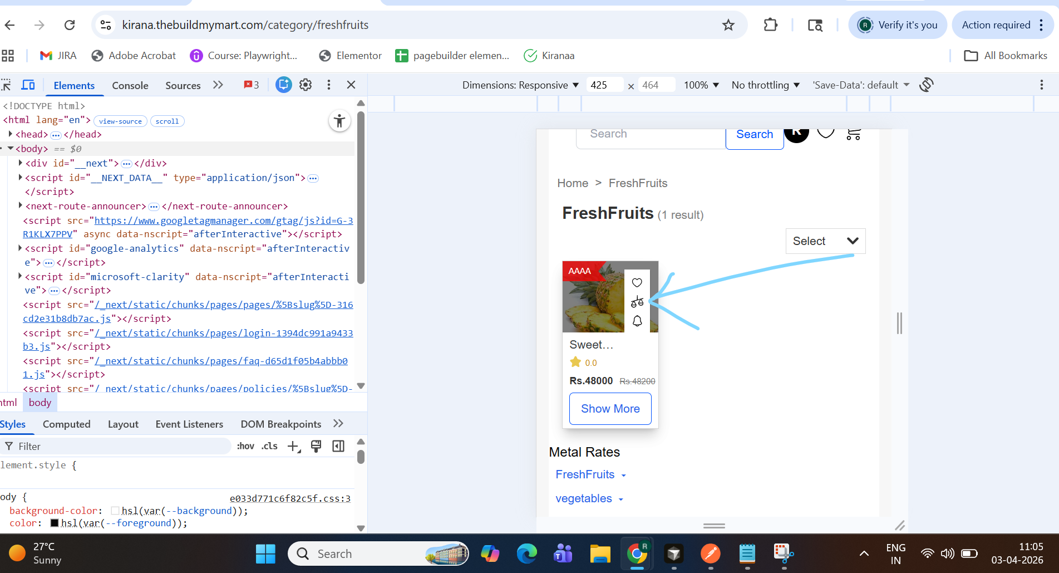The width and height of the screenshot is (1059, 573).
Task: Click the notify bell icon on product
Action: pyautogui.click(x=637, y=321)
